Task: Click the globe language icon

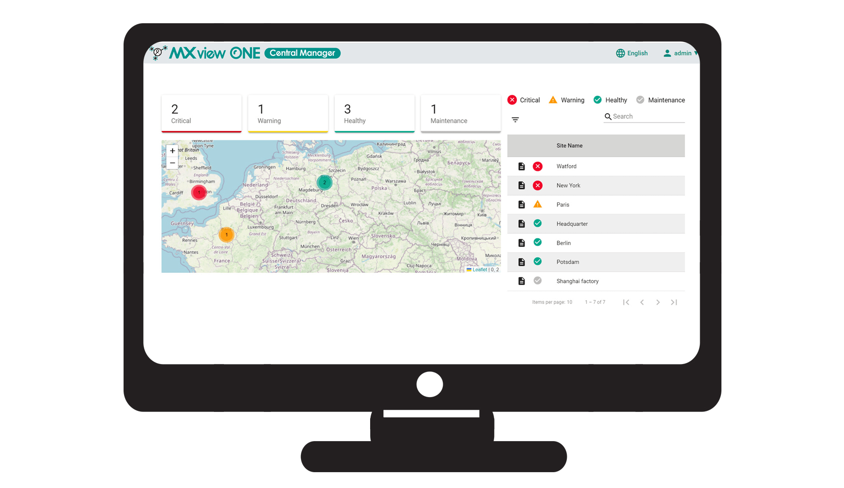Action: tap(620, 53)
